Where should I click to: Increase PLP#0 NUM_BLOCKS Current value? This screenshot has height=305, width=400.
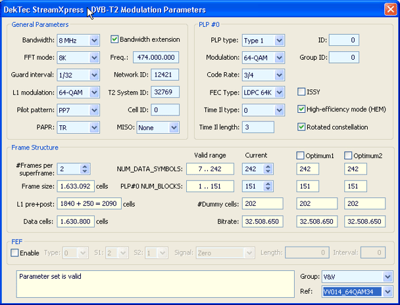click(x=268, y=184)
